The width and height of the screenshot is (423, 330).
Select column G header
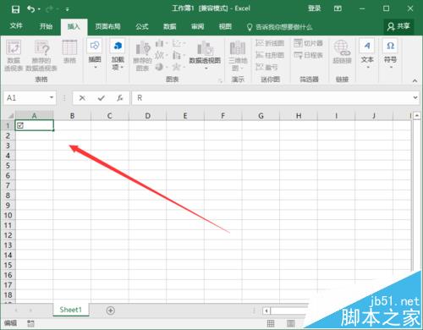[x=261, y=116]
